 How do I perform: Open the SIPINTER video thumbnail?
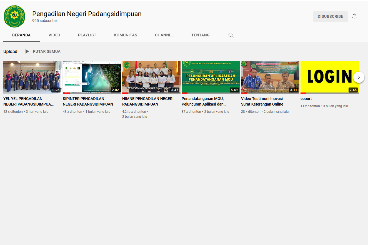point(92,77)
